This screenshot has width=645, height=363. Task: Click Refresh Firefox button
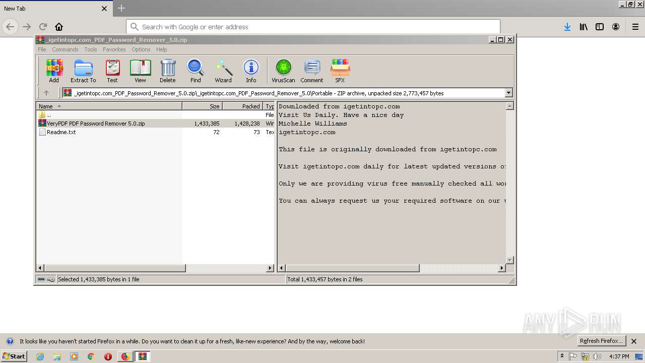point(601,341)
